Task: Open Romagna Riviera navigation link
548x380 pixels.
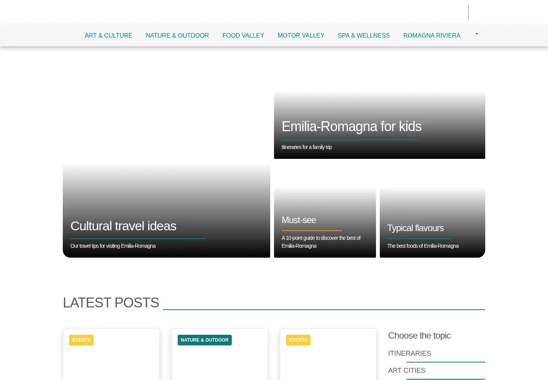Action: (432, 35)
